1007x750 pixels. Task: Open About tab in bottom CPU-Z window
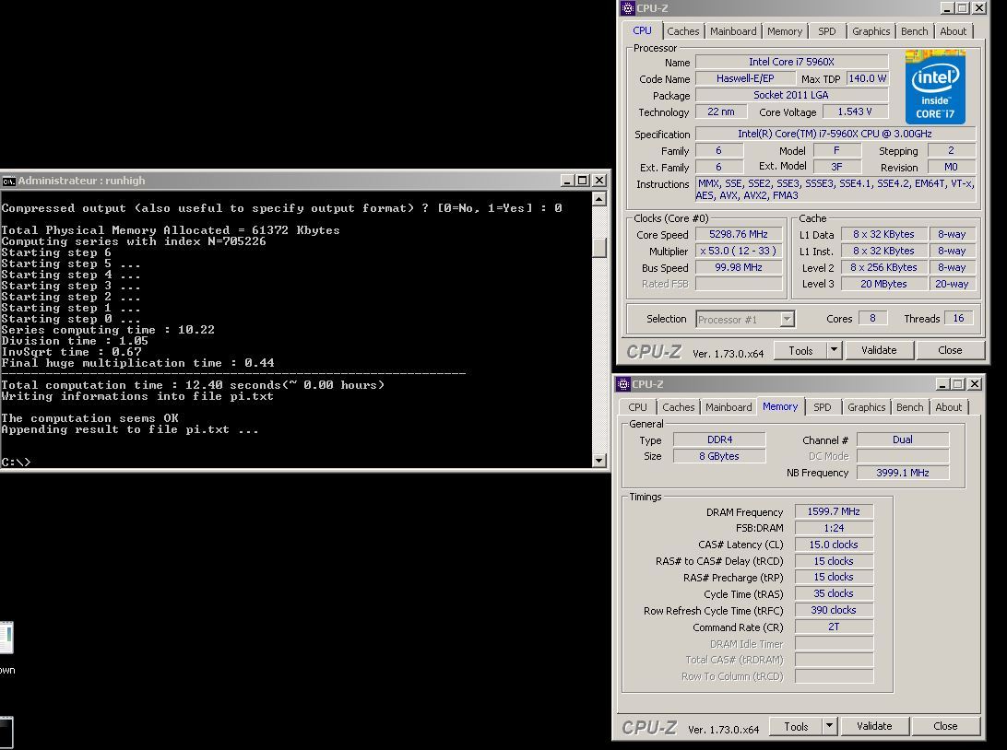tap(949, 406)
